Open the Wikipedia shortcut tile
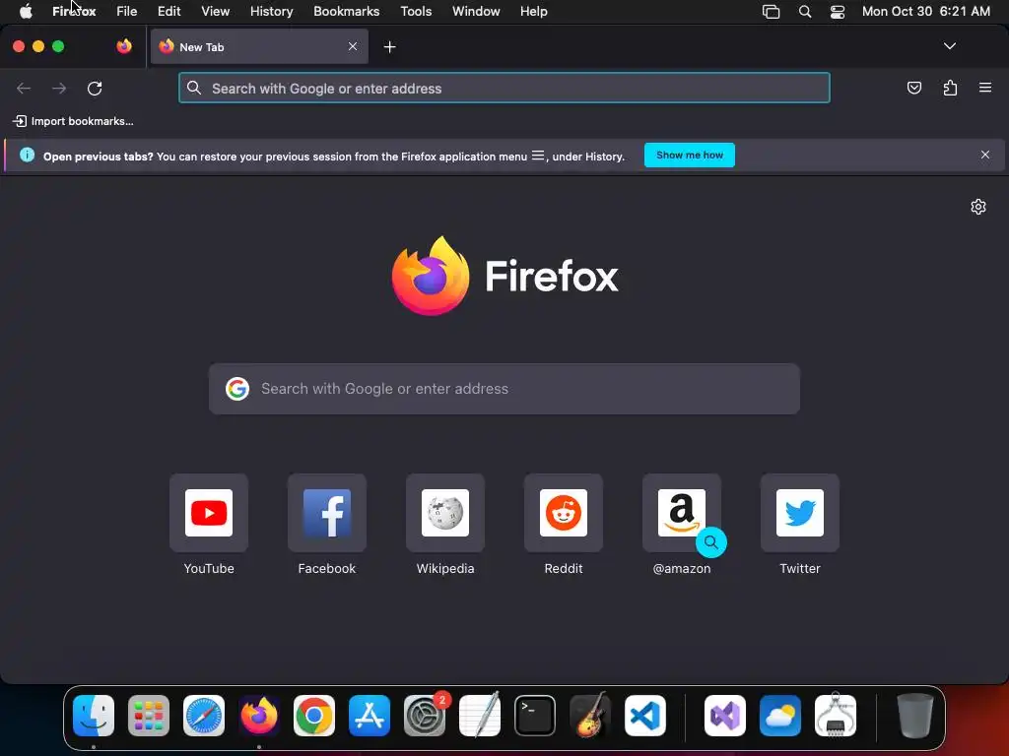Image resolution: width=1009 pixels, height=756 pixels. (445, 512)
